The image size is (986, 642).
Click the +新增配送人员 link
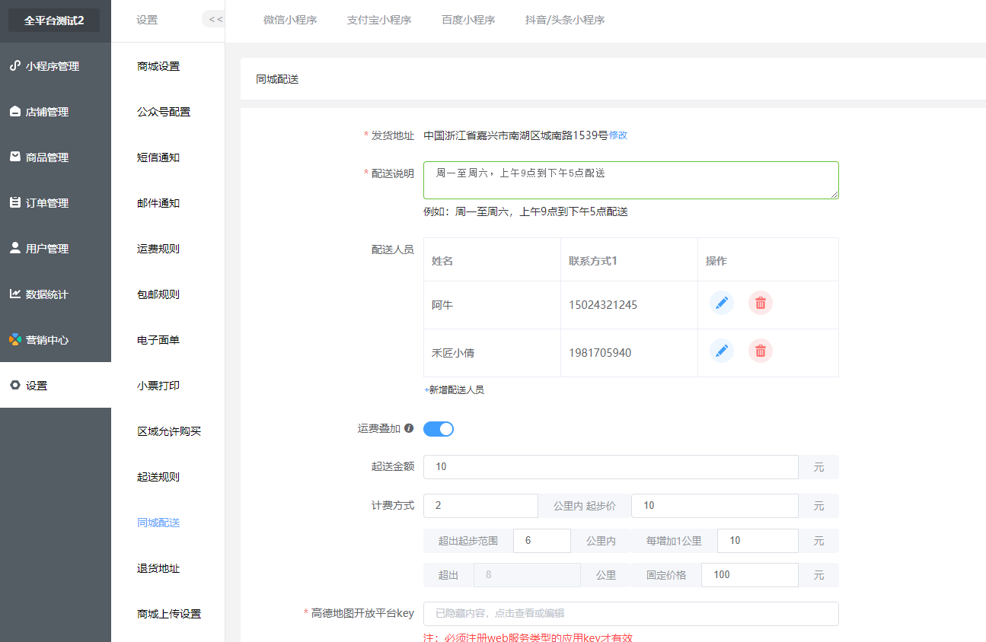pyautogui.click(x=454, y=389)
